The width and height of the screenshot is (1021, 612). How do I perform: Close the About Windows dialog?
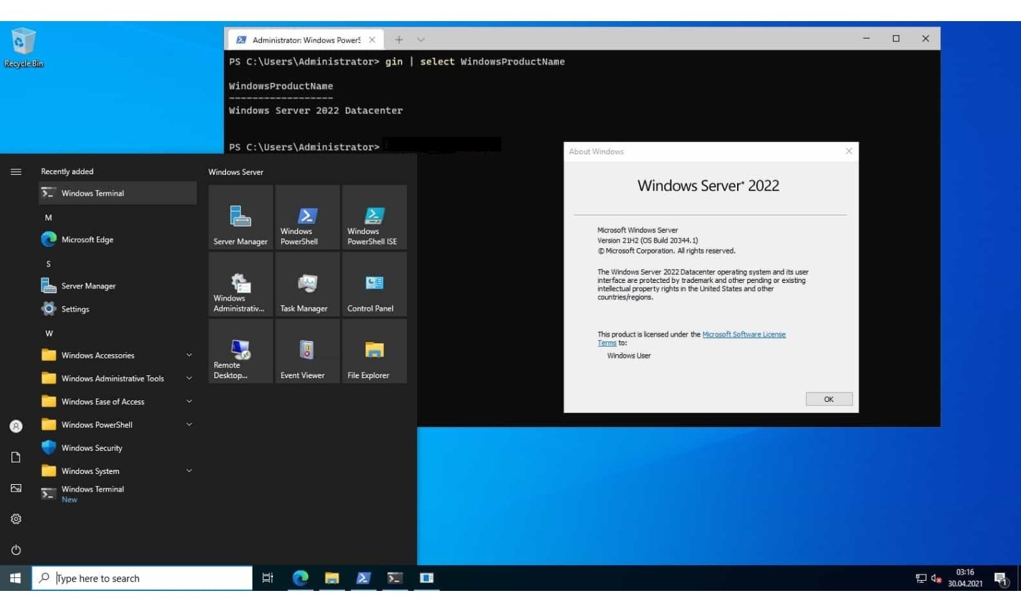click(849, 151)
